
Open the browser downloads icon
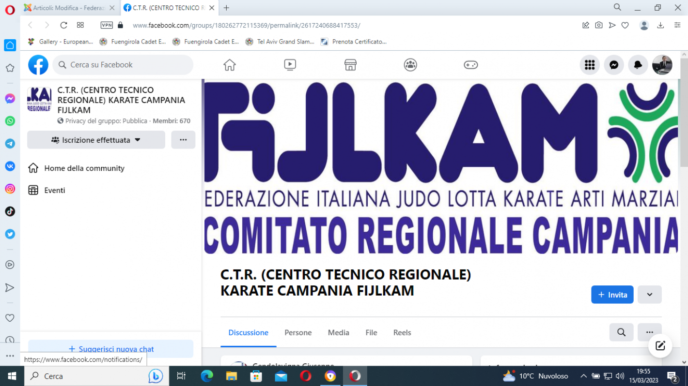(660, 25)
